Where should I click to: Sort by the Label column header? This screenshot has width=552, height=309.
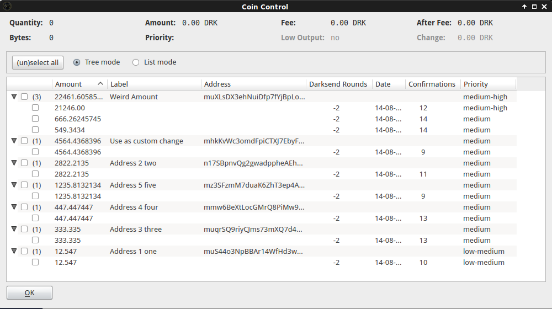pos(154,84)
